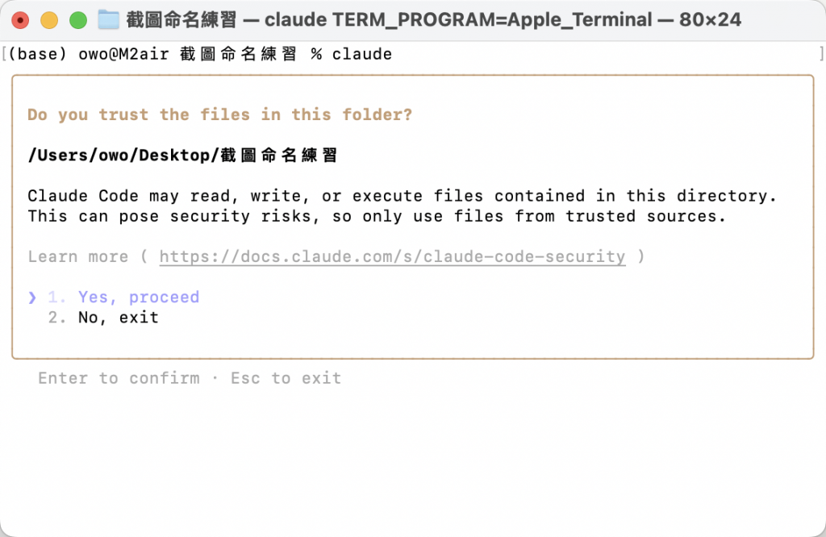Open the docs.claude.com claude-code-security link
The width and height of the screenshot is (826, 537).
coord(393,257)
